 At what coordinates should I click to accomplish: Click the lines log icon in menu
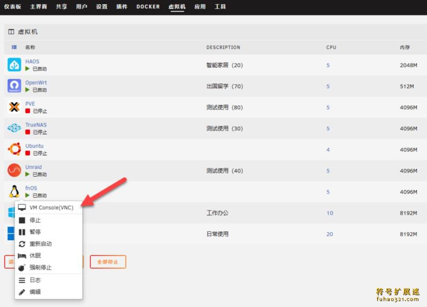tap(22, 280)
